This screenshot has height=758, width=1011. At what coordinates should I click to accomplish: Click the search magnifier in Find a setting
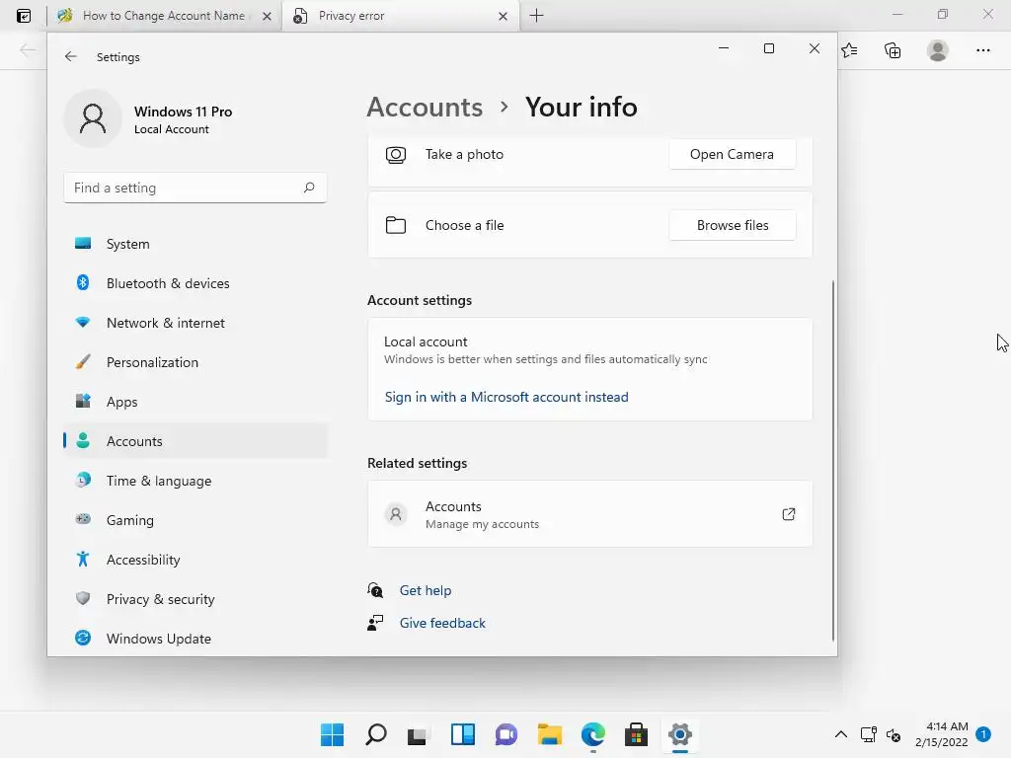tap(309, 188)
